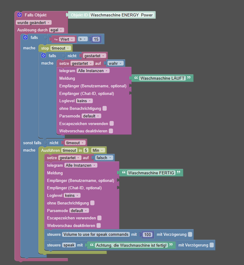This screenshot has height=265, width=244.
Task: Open gestartet dropdown in setze auf wahr
Action: [82, 63]
